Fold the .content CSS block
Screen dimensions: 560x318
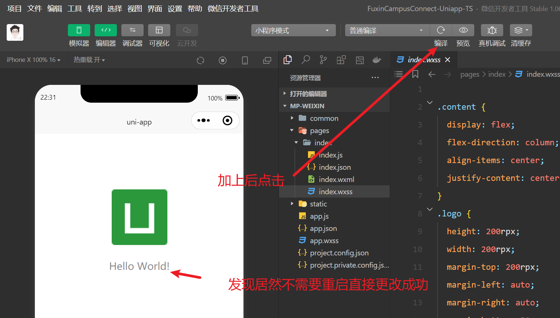430,102
